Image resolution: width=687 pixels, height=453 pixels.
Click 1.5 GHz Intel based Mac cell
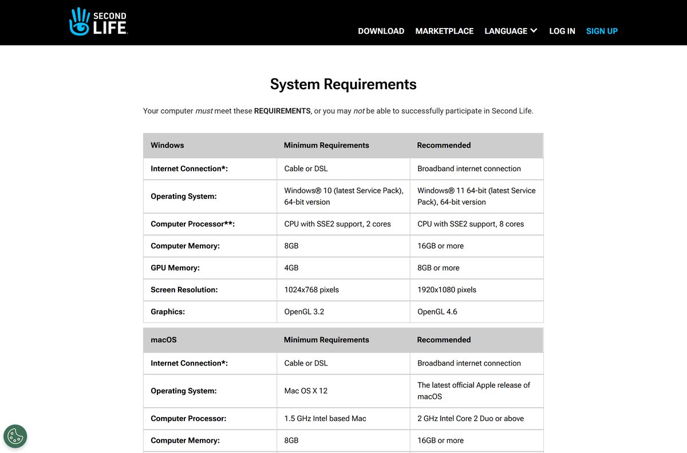coord(343,419)
